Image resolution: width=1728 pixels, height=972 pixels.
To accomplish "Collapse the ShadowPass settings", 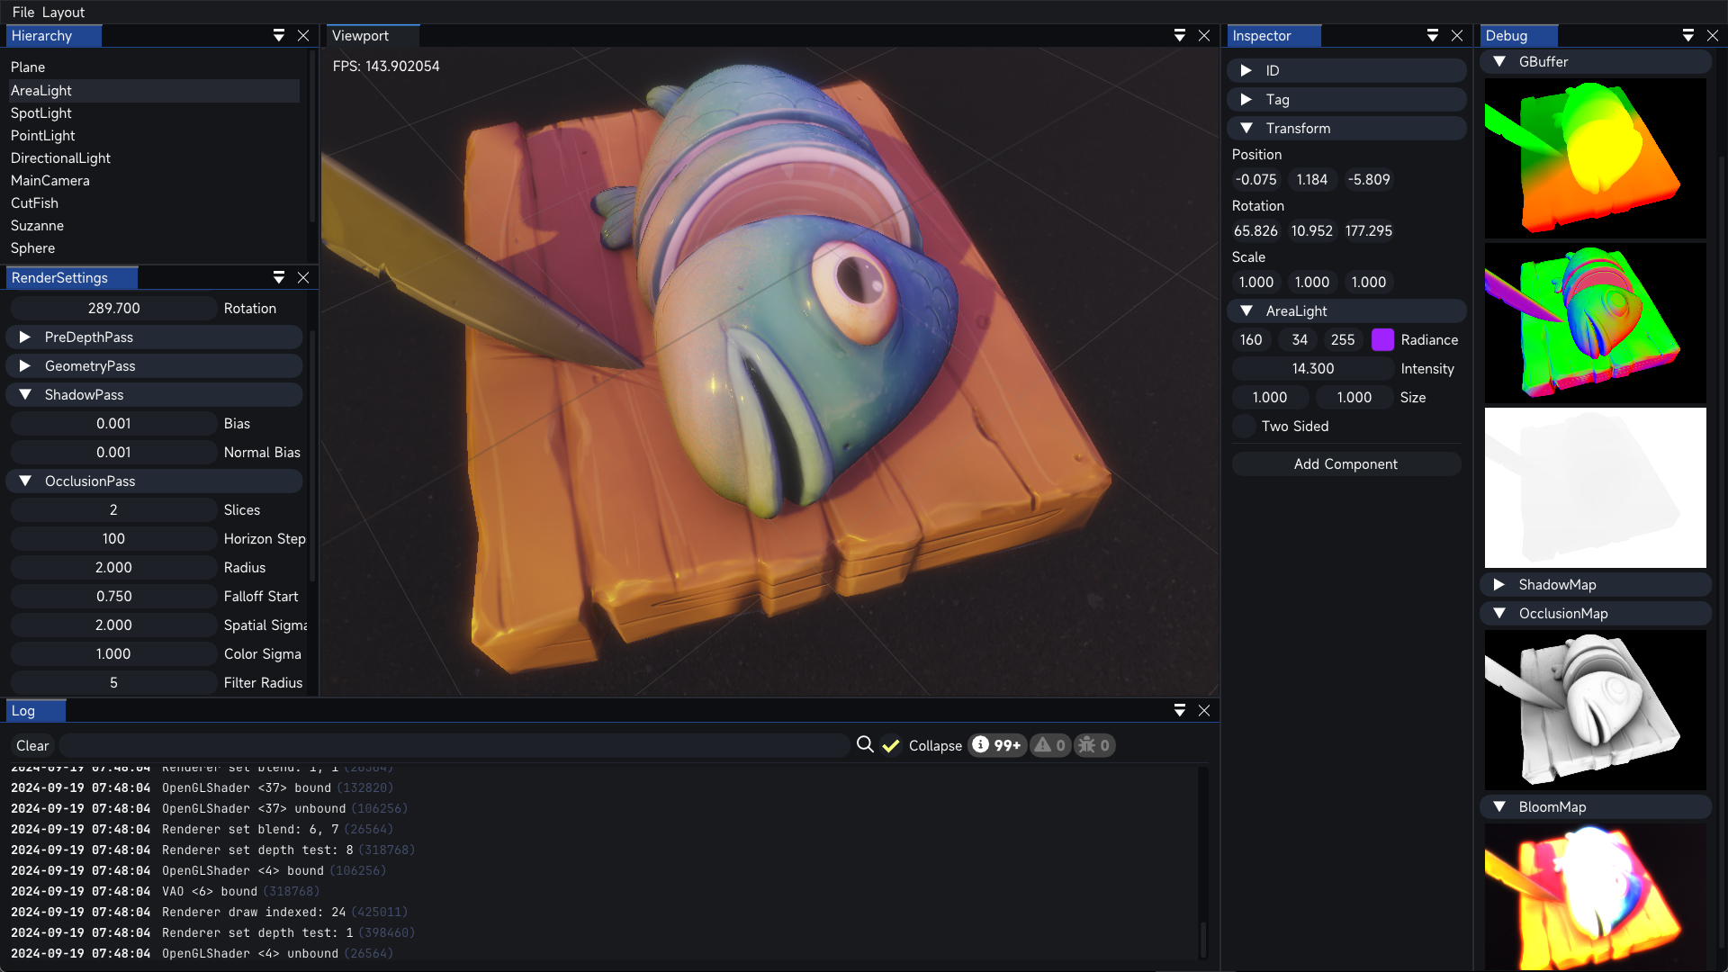I will click(155, 395).
